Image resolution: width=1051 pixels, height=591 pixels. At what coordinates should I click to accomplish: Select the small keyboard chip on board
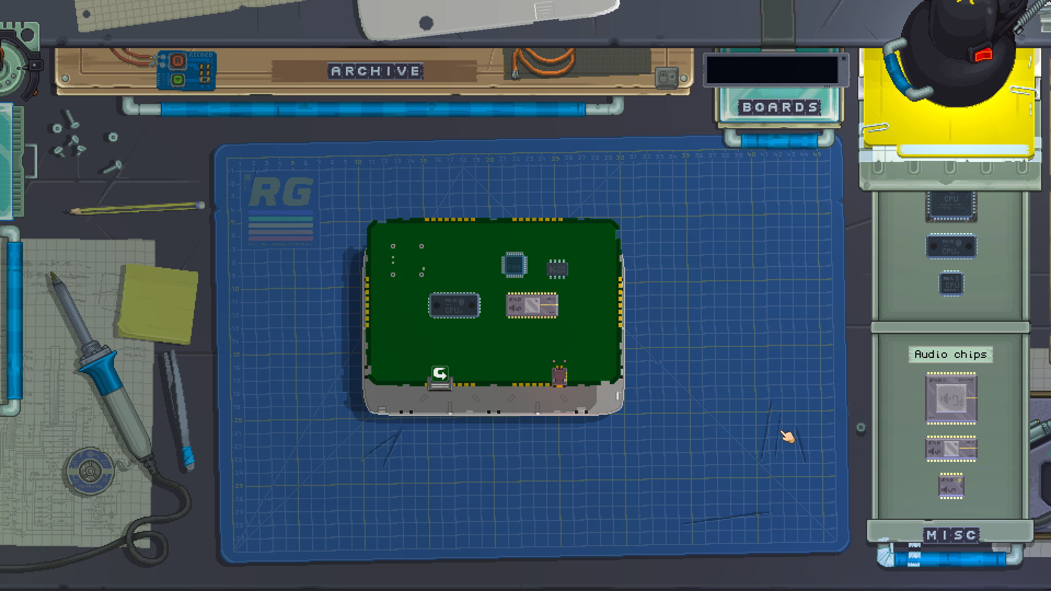(557, 269)
